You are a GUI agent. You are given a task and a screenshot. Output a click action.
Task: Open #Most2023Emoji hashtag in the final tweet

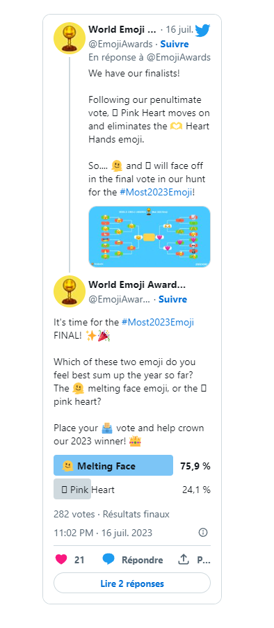point(158,322)
